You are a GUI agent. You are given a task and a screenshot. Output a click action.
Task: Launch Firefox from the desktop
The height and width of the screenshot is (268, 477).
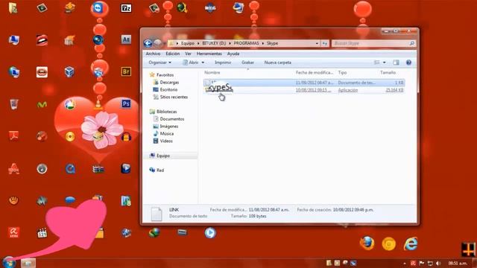click(367, 243)
